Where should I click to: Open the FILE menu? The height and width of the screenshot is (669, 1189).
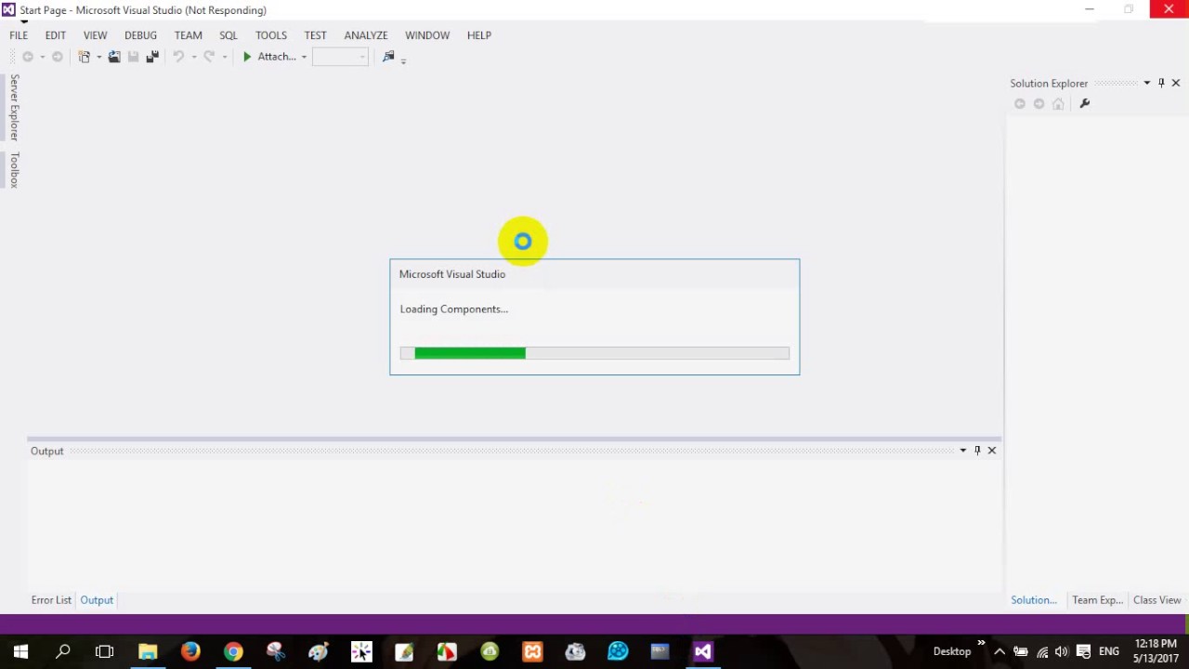pyautogui.click(x=19, y=35)
